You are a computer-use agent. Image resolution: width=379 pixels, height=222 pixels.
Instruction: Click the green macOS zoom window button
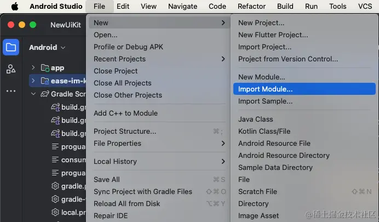[x=33, y=25]
